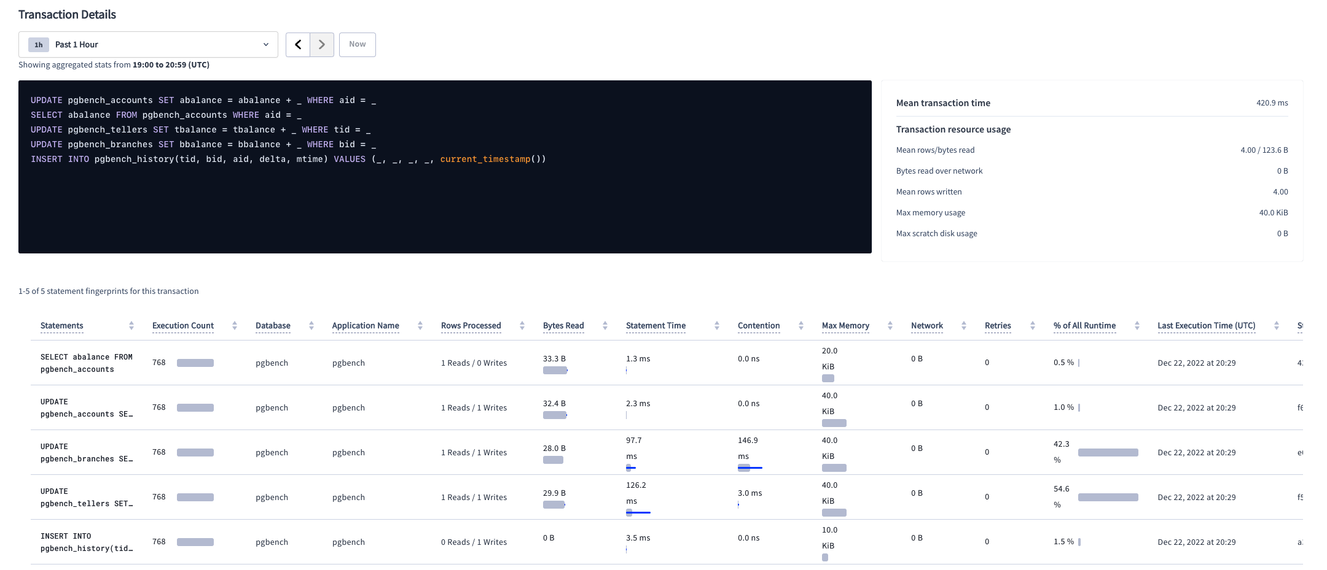Go to the next time window
The image size is (1327, 570).
[x=322, y=45]
